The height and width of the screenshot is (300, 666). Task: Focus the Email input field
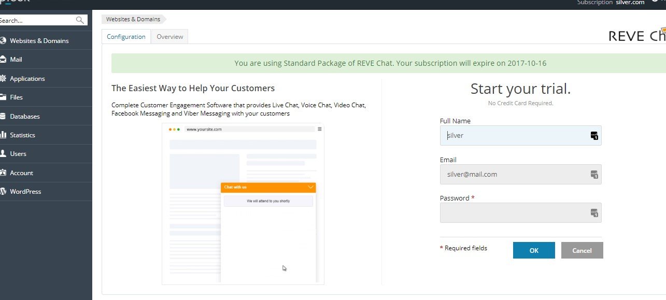[x=513, y=175]
